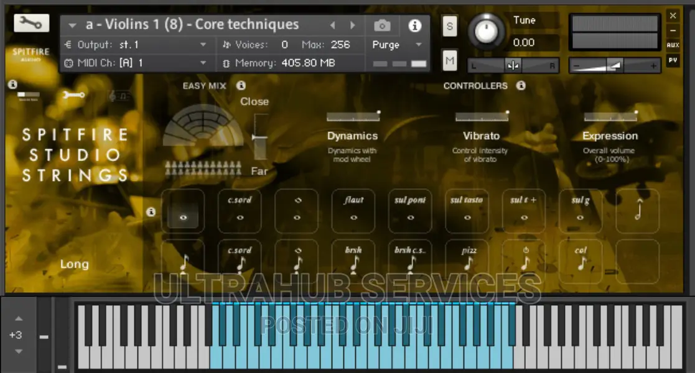
Task: Select the flaut articulation
Action: pos(353,211)
